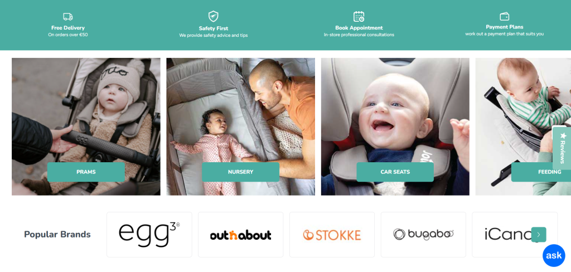Select the Bugaboo brand logo

[x=423, y=235]
